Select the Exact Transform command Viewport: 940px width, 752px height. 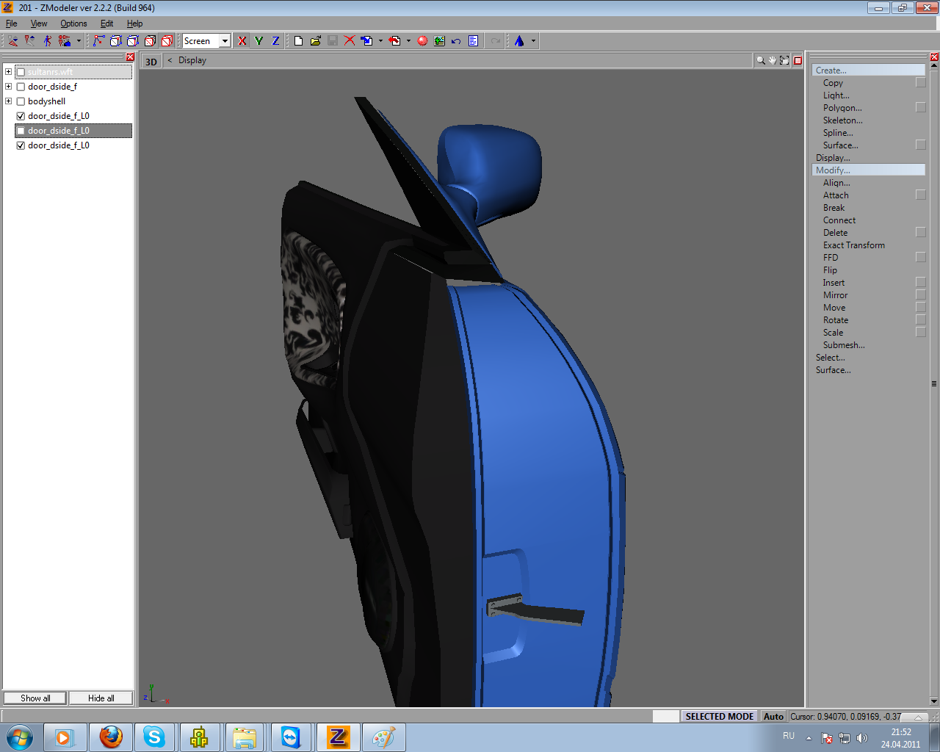(x=853, y=245)
